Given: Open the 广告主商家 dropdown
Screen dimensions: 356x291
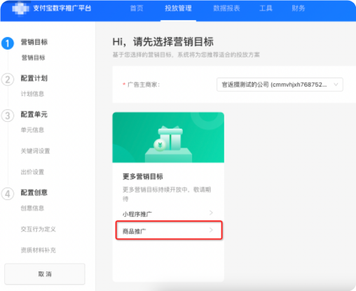Looking at the screenshot, I should 280,85.
